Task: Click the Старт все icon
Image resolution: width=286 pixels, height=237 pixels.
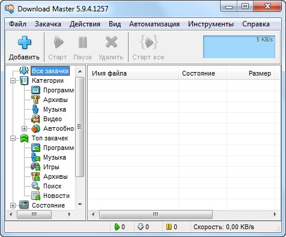Action: pyautogui.click(x=148, y=42)
